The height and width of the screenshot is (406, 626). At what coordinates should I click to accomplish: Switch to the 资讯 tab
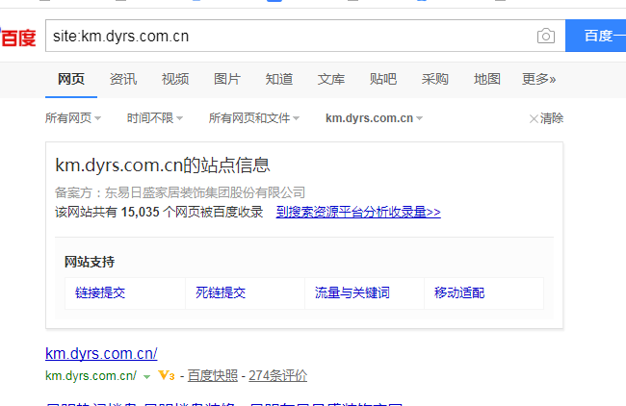123,79
